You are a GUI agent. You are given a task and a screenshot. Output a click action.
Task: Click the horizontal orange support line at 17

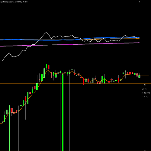pyautogui.click(x=75, y=84)
